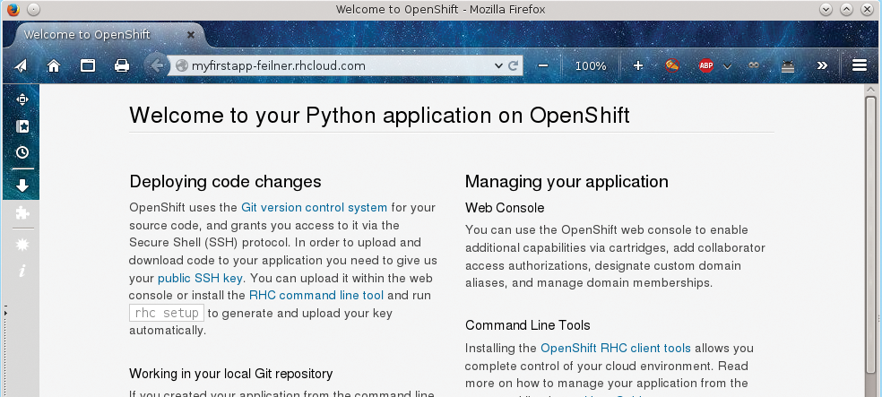The width and height of the screenshot is (882, 397).
Task: Click the site identity globe icon
Action: [181, 65]
